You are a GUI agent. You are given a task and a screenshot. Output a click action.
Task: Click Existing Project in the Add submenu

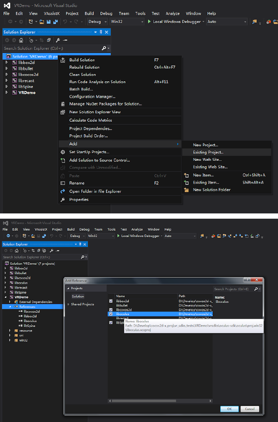point(227,152)
